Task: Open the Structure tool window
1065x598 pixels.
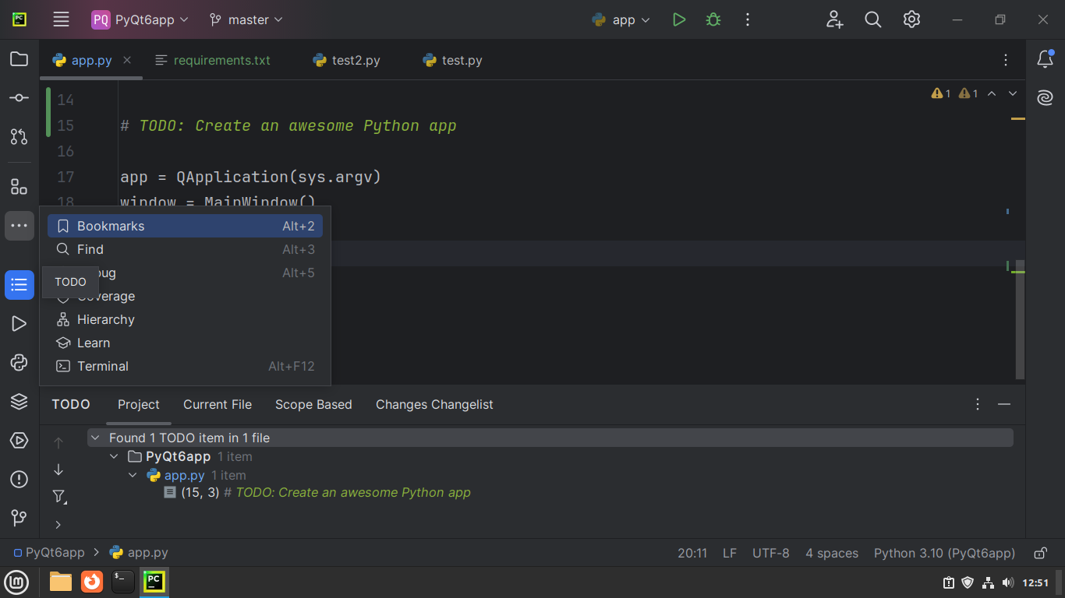Action: click(x=19, y=187)
